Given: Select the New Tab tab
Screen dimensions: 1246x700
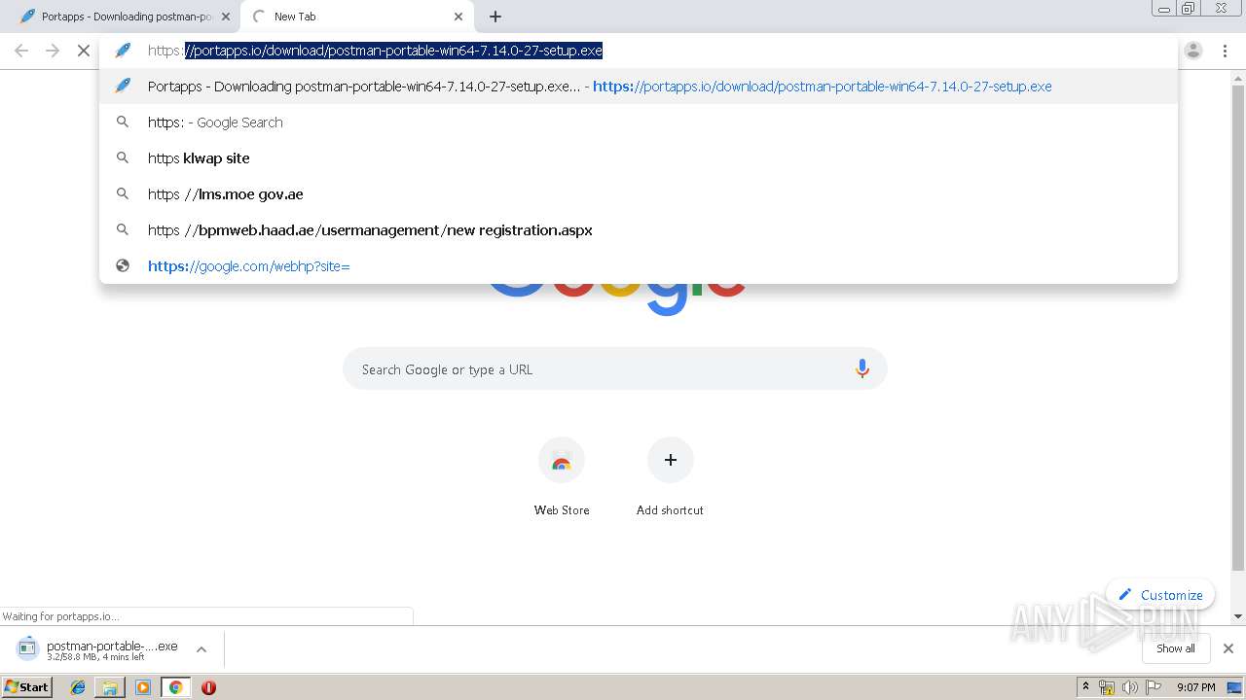Looking at the screenshot, I should pos(355,17).
